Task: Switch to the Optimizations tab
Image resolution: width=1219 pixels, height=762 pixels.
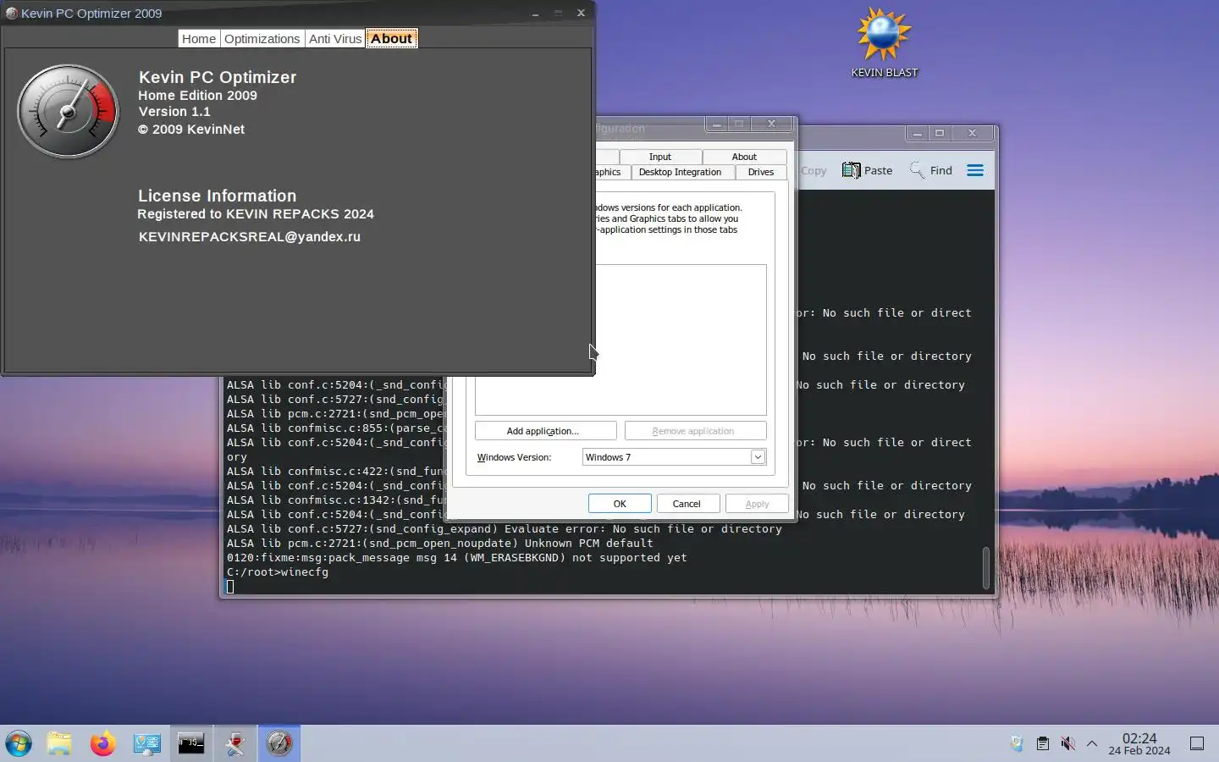Action: [x=262, y=39]
